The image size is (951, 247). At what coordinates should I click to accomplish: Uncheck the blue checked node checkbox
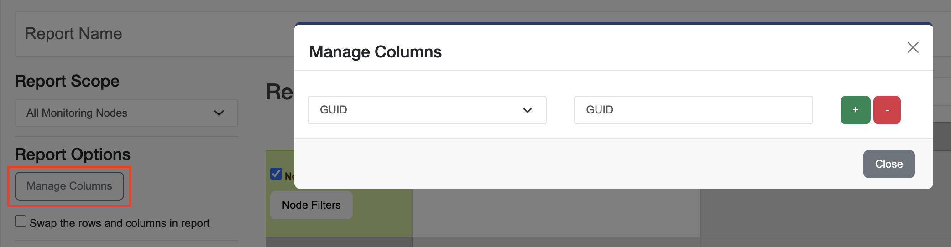276,174
